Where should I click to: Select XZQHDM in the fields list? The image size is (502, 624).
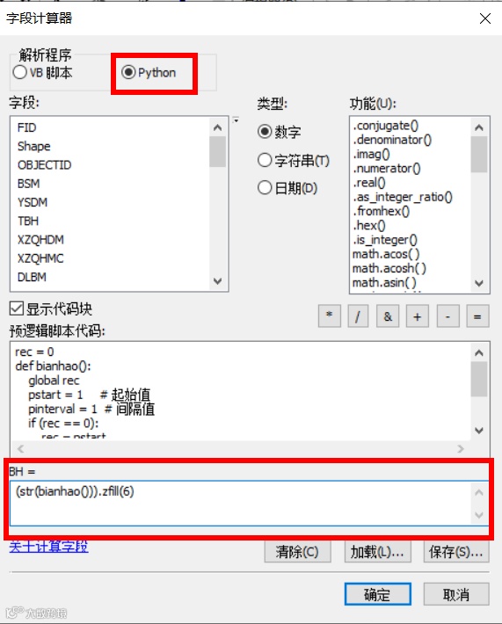tap(40, 240)
